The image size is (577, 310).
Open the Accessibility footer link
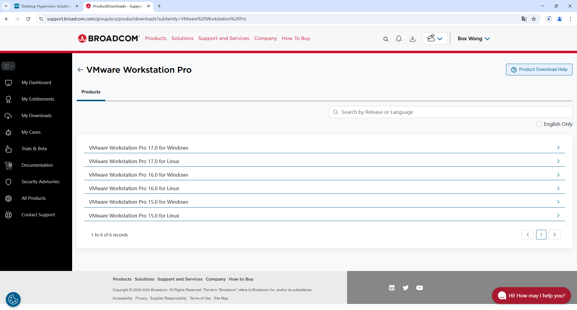point(122,298)
